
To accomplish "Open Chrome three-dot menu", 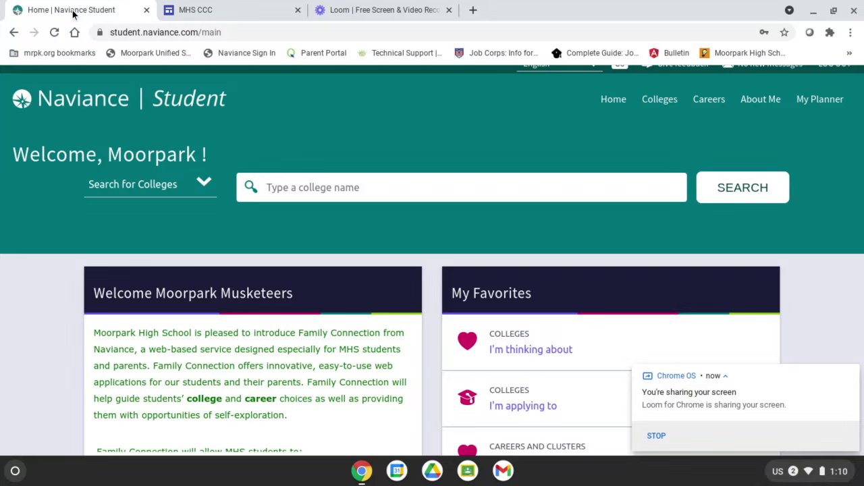I will coord(850,32).
